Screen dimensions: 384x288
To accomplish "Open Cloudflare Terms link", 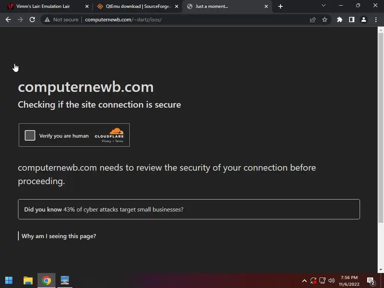I will (119, 141).
